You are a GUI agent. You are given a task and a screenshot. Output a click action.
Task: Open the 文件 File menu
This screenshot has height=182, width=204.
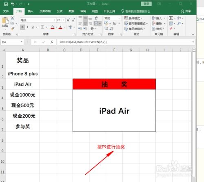click(6, 11)
